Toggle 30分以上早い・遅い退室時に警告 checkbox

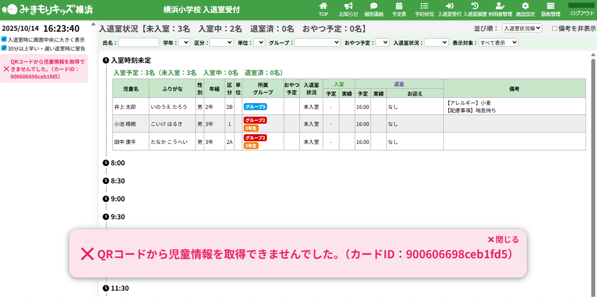point(4,48)
